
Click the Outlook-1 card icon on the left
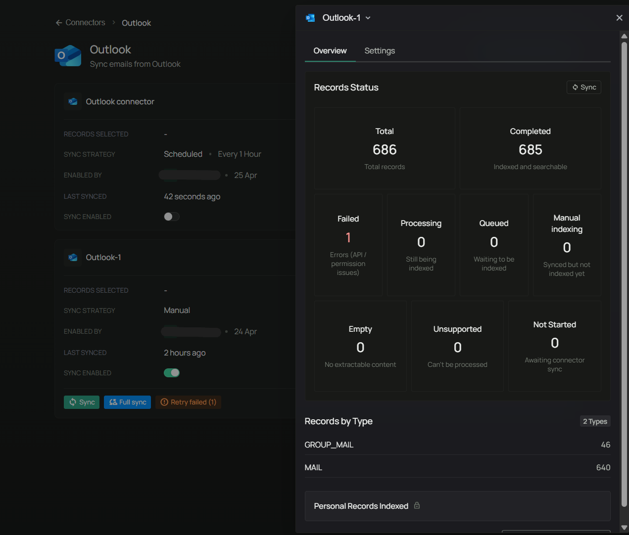[73, 257]
